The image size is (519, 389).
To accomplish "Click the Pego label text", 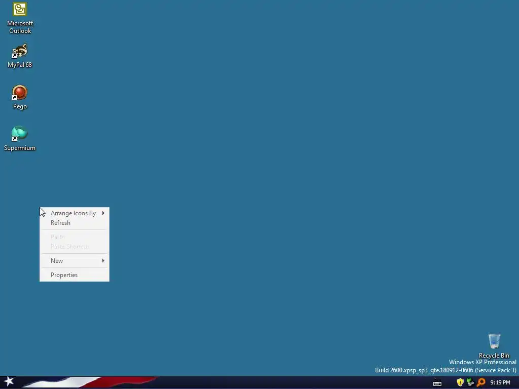I will (20, 106).
